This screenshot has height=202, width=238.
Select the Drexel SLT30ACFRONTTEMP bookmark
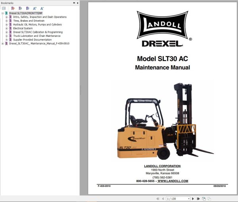pos(26,13)
